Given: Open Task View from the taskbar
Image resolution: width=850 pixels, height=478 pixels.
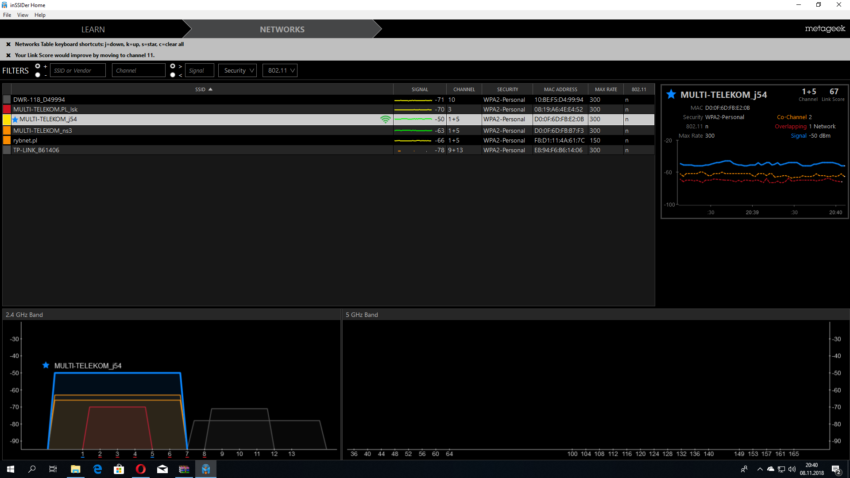Looking at the screenshot, I should [53, 469].
